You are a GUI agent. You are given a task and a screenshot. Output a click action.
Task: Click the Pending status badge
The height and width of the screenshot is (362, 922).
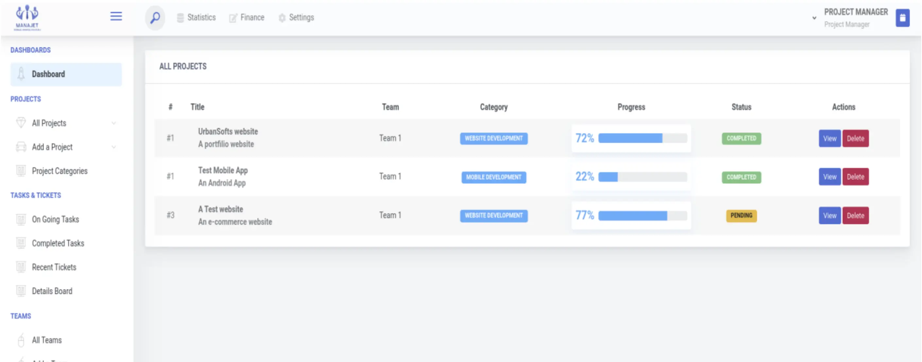point(741,216)
